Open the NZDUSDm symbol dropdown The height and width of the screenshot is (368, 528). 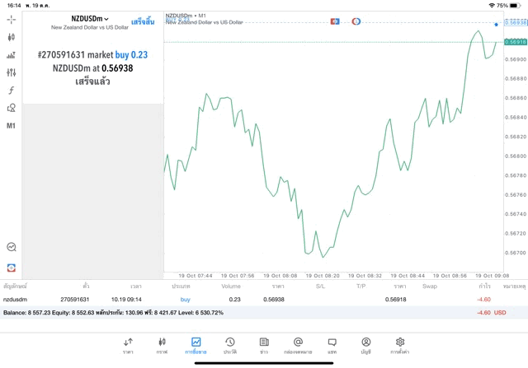90,19
